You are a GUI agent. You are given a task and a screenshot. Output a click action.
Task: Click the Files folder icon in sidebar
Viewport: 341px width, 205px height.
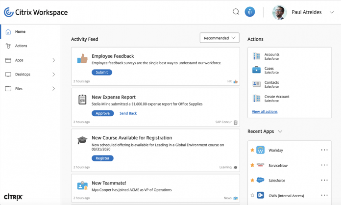(x=8, y=89)
